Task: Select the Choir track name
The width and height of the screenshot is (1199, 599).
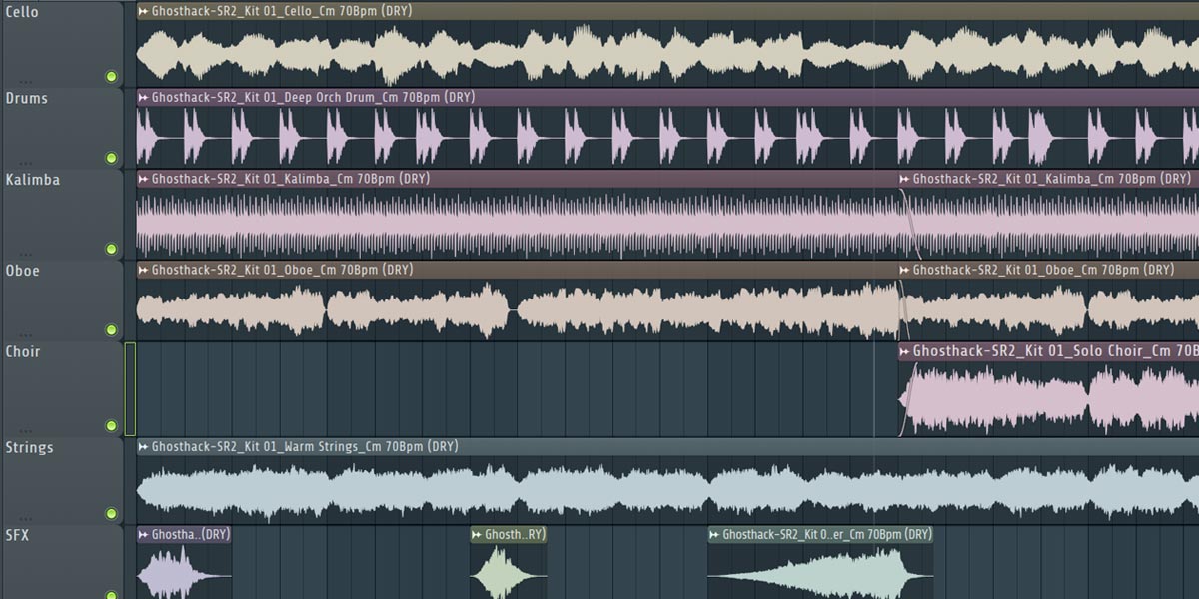Action: coord(23,351)
